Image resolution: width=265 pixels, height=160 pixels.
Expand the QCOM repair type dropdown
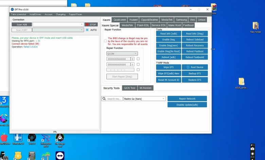[136, 53]
